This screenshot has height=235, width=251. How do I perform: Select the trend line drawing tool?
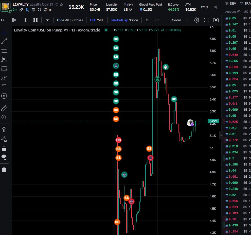4,41
